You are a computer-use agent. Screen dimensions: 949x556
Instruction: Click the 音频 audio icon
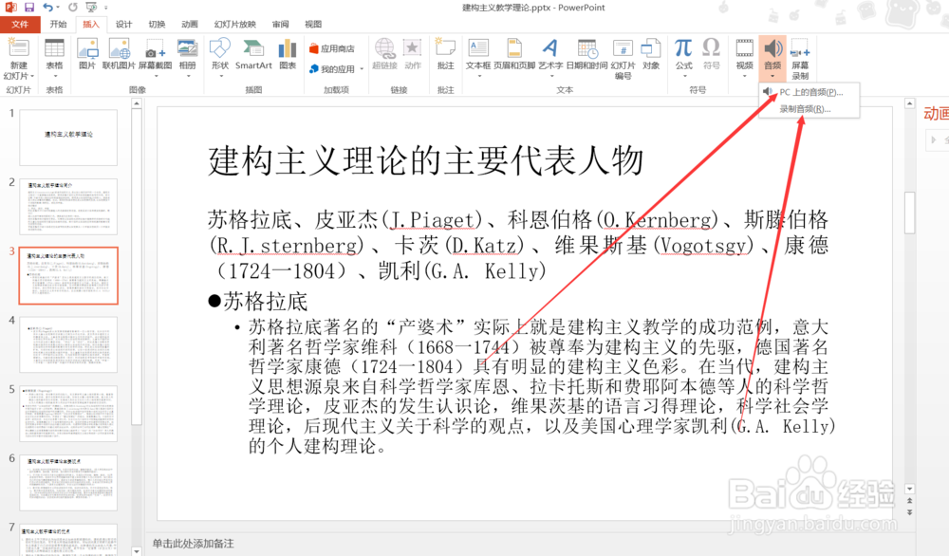[x=772, y=48]
